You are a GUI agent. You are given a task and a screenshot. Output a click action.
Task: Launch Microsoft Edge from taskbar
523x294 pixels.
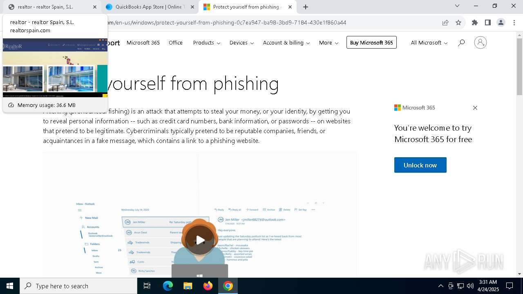168,286
